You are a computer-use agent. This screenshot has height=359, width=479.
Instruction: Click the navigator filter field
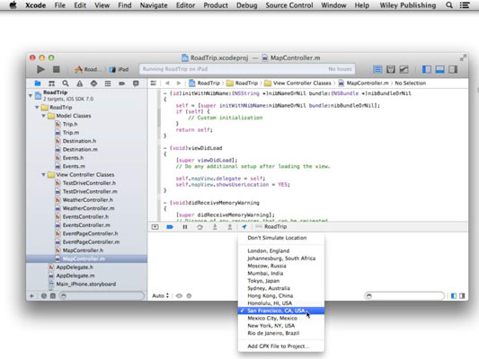(x=102, y=296)
